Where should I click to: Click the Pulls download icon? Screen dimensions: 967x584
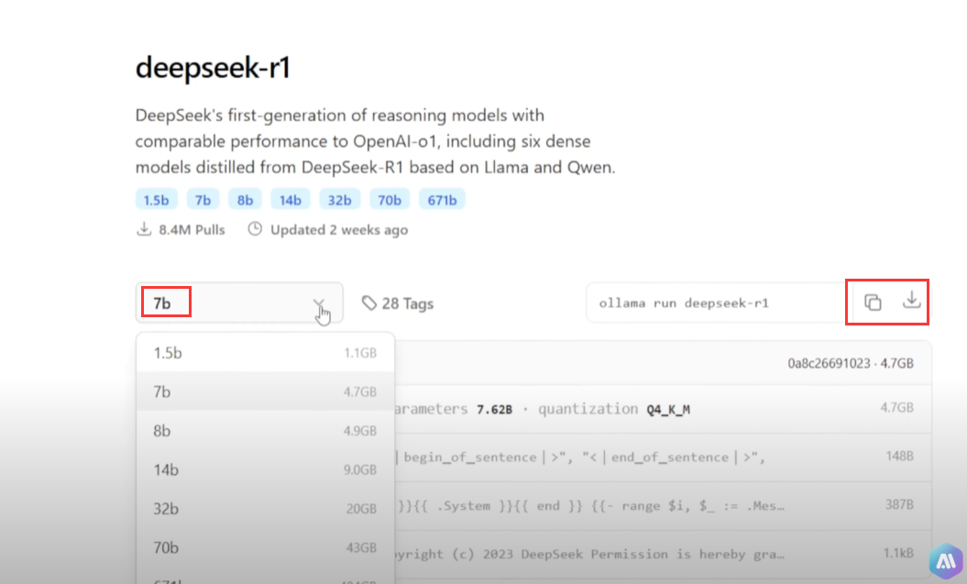click(144, 229)
